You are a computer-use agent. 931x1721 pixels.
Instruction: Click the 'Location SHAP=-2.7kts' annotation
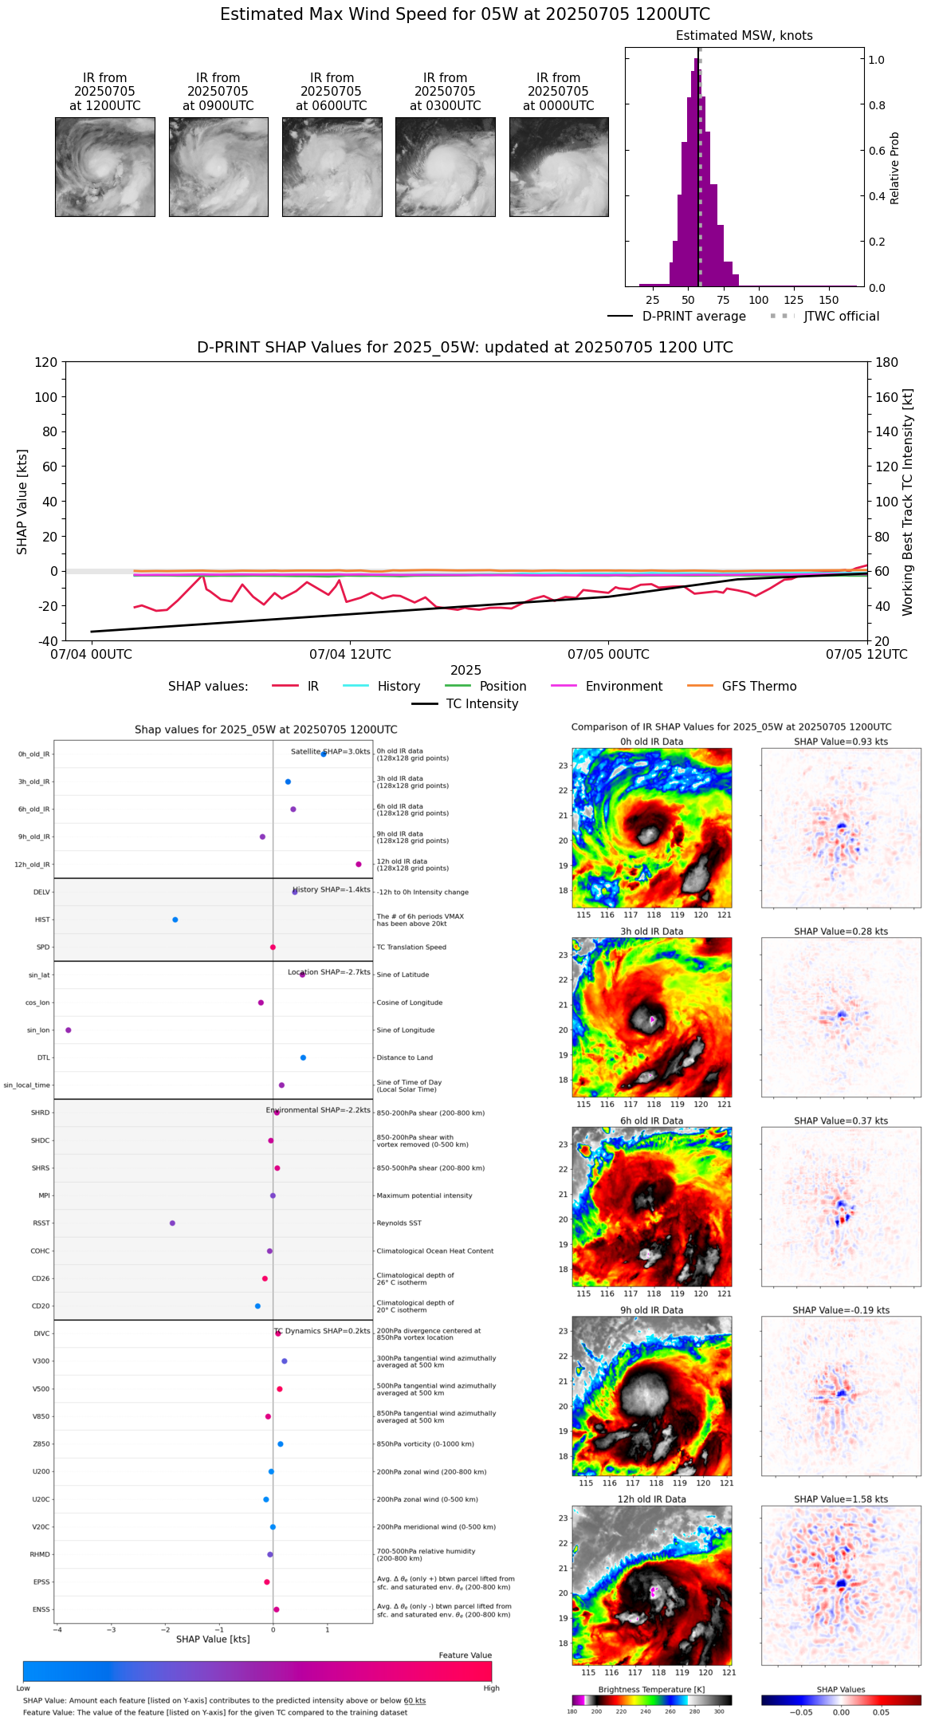click(329, 972)
